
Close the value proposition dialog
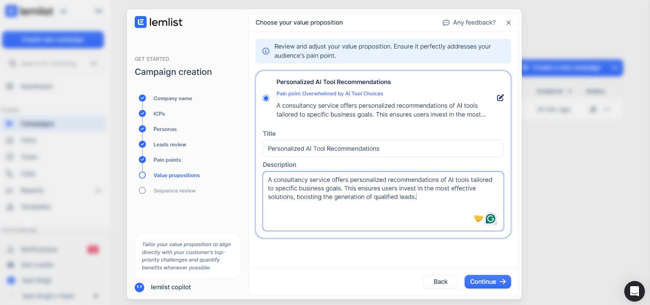click(509, 23)
